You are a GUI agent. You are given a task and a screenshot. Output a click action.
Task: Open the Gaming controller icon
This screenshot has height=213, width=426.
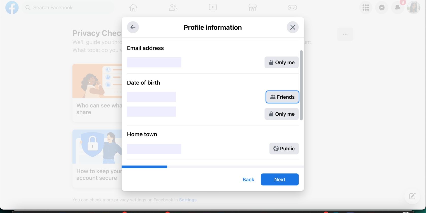click(292, 8)
